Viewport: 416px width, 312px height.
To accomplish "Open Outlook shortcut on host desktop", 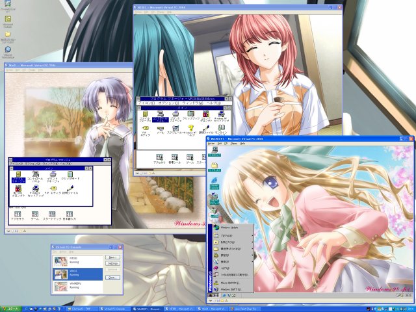I will click(8, 21).
